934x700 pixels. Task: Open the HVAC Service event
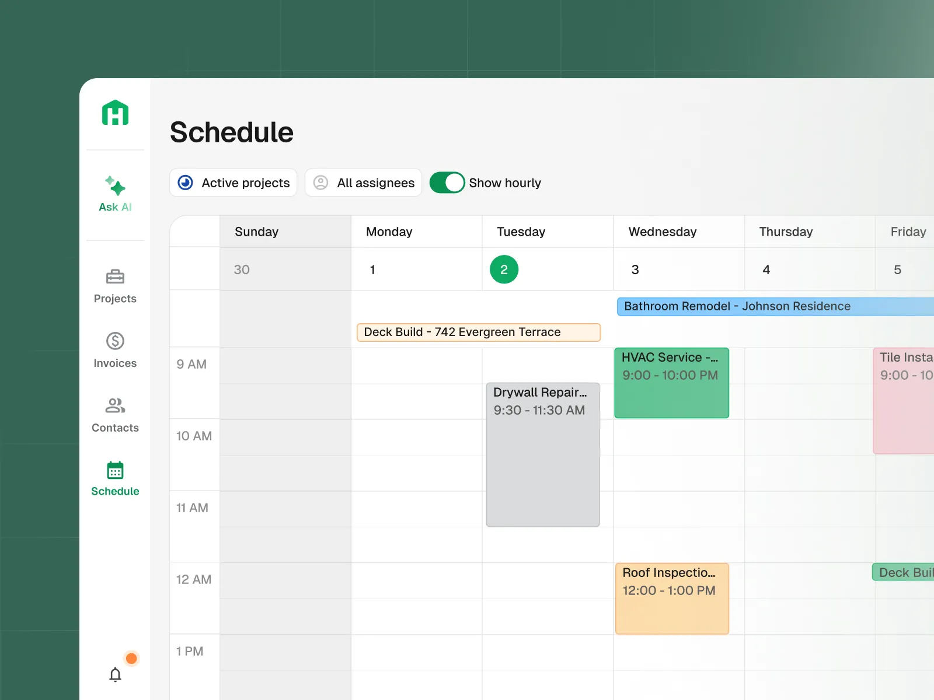point(672,383)
